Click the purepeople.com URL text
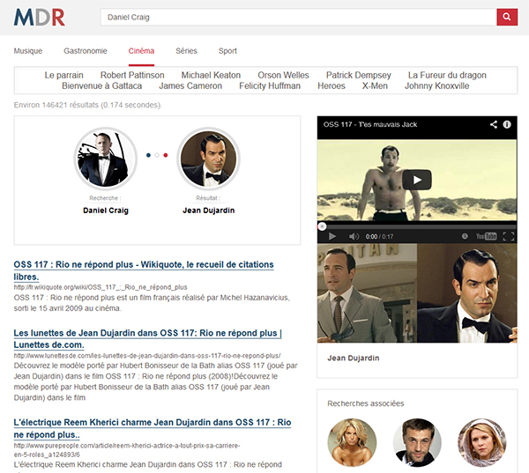This screenshot has height=473, width=529. 127,450
